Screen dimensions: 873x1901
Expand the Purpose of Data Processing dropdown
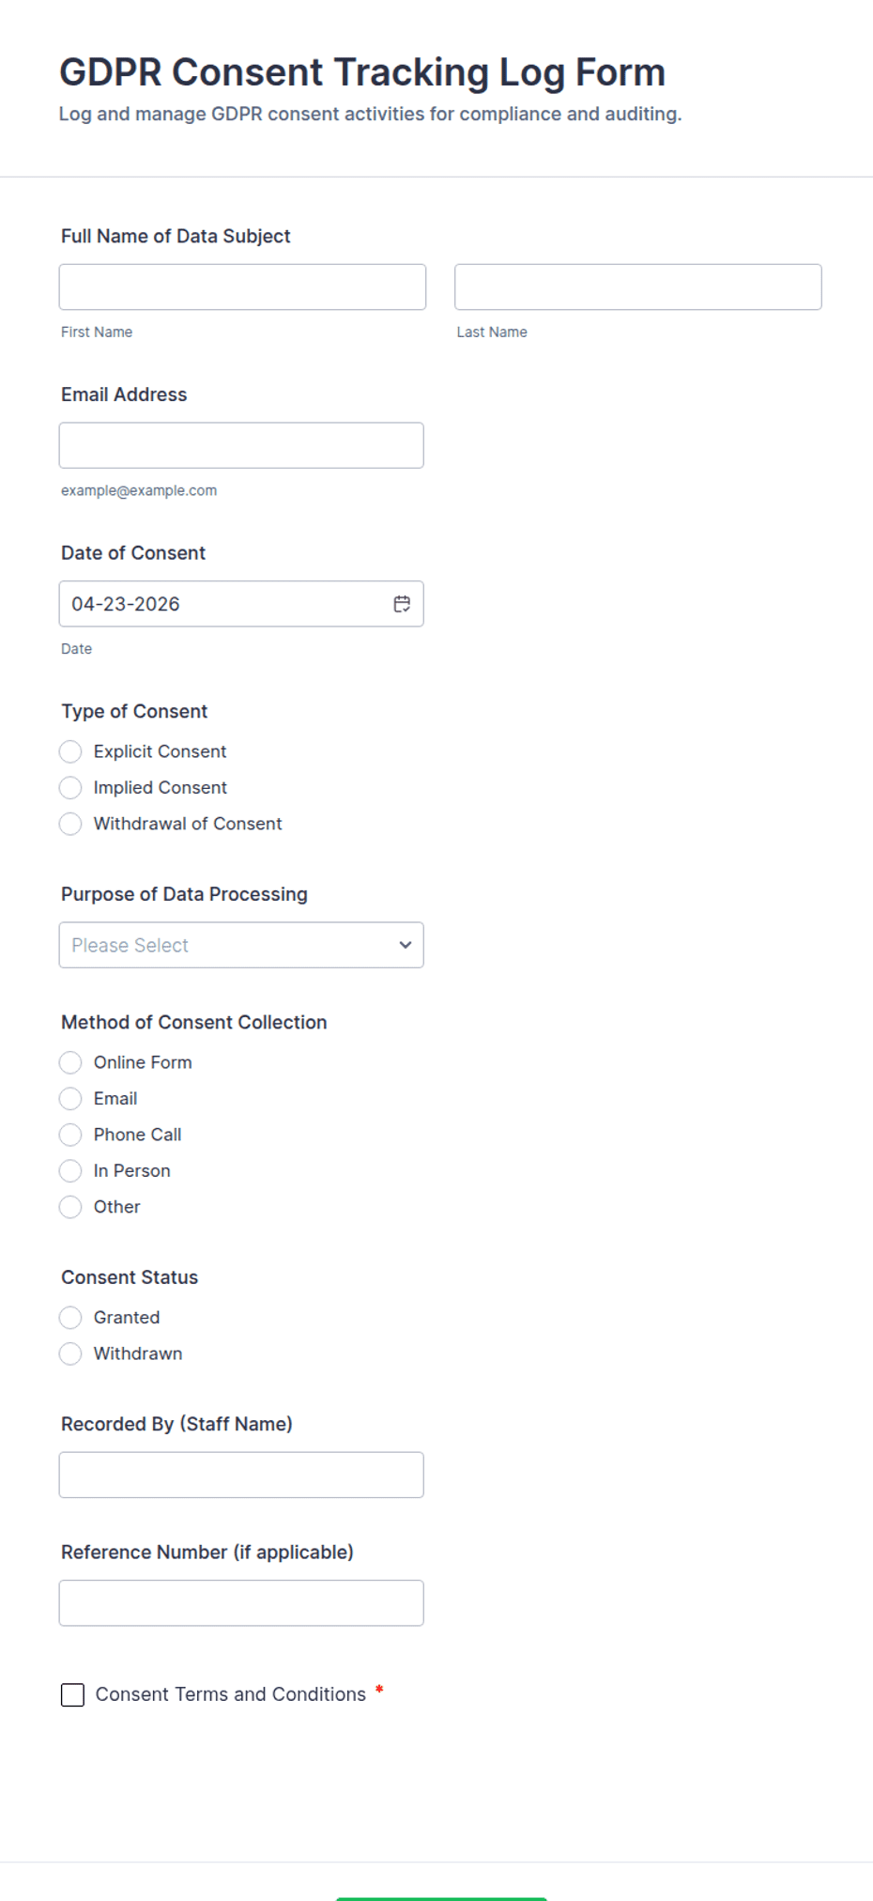pos(241,945)
